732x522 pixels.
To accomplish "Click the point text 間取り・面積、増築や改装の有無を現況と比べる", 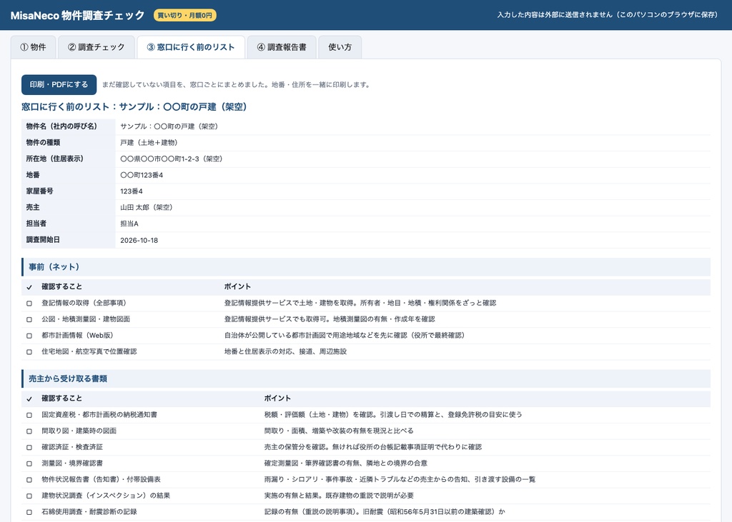I will coord(338,431).
